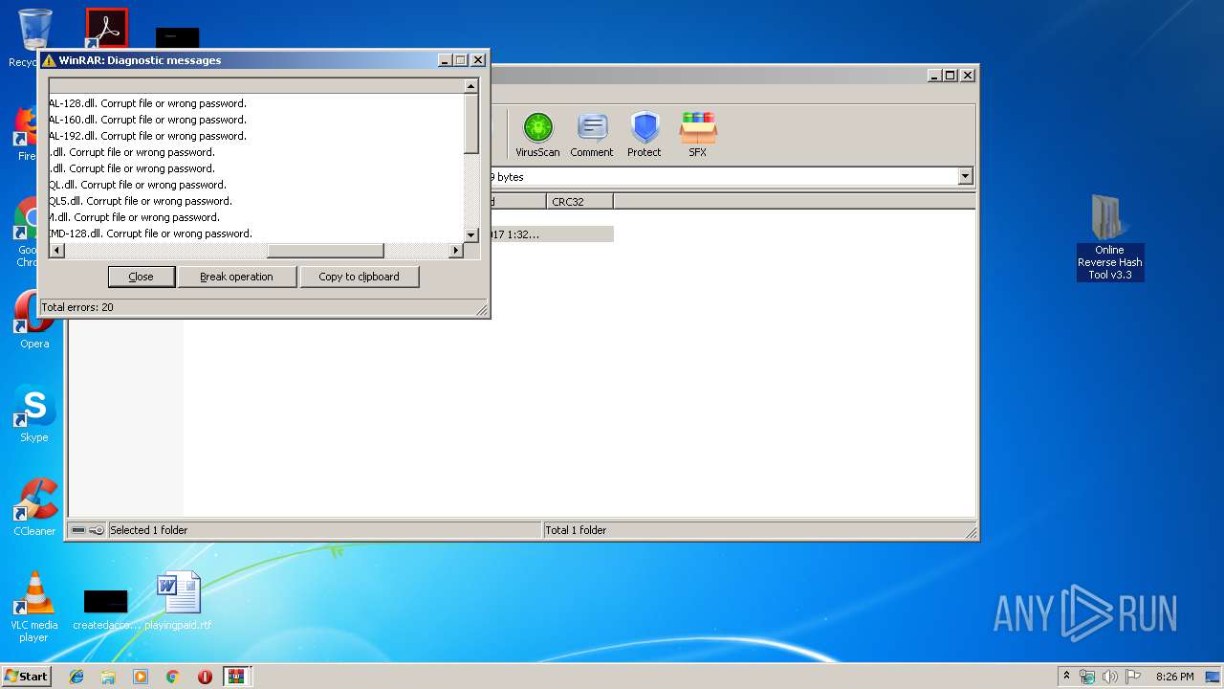Viewport: 1224px width, 689px height.
Task: Click the network tray icon
Action: coord(1087,677)
